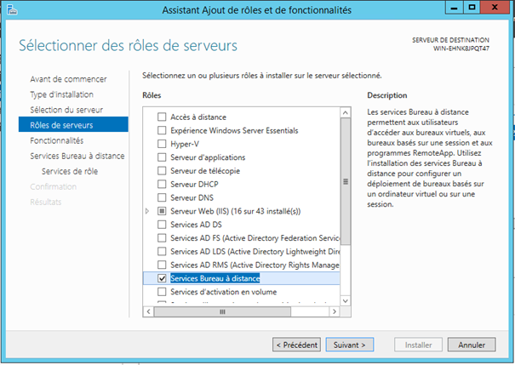This screenshot has height=365, width=515.
Task: Expand the Serveur Web (IIS) role tree
Action: (149, 211)
